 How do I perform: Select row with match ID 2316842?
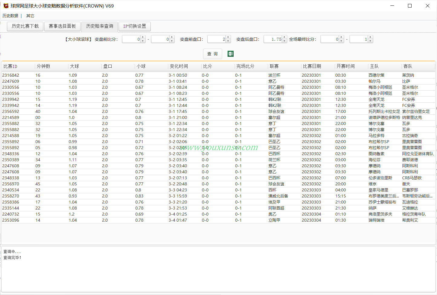[x=218, y=75]
